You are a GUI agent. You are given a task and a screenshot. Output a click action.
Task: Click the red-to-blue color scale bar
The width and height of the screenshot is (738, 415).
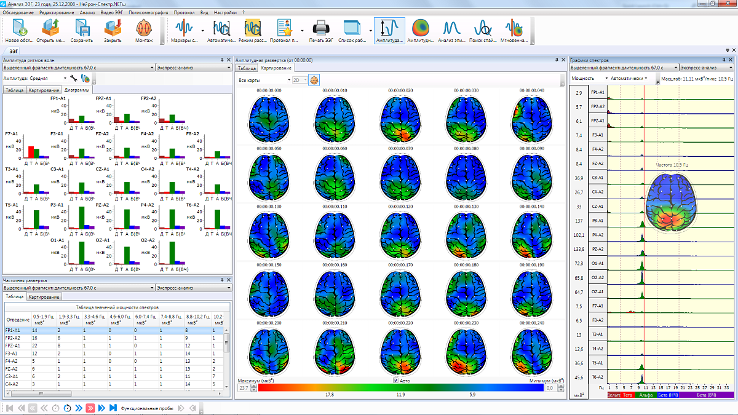click(399, 388)
